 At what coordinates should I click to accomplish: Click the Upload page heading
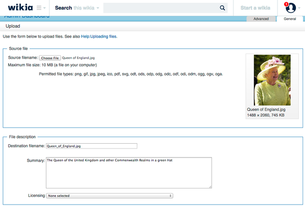(13, 26)
